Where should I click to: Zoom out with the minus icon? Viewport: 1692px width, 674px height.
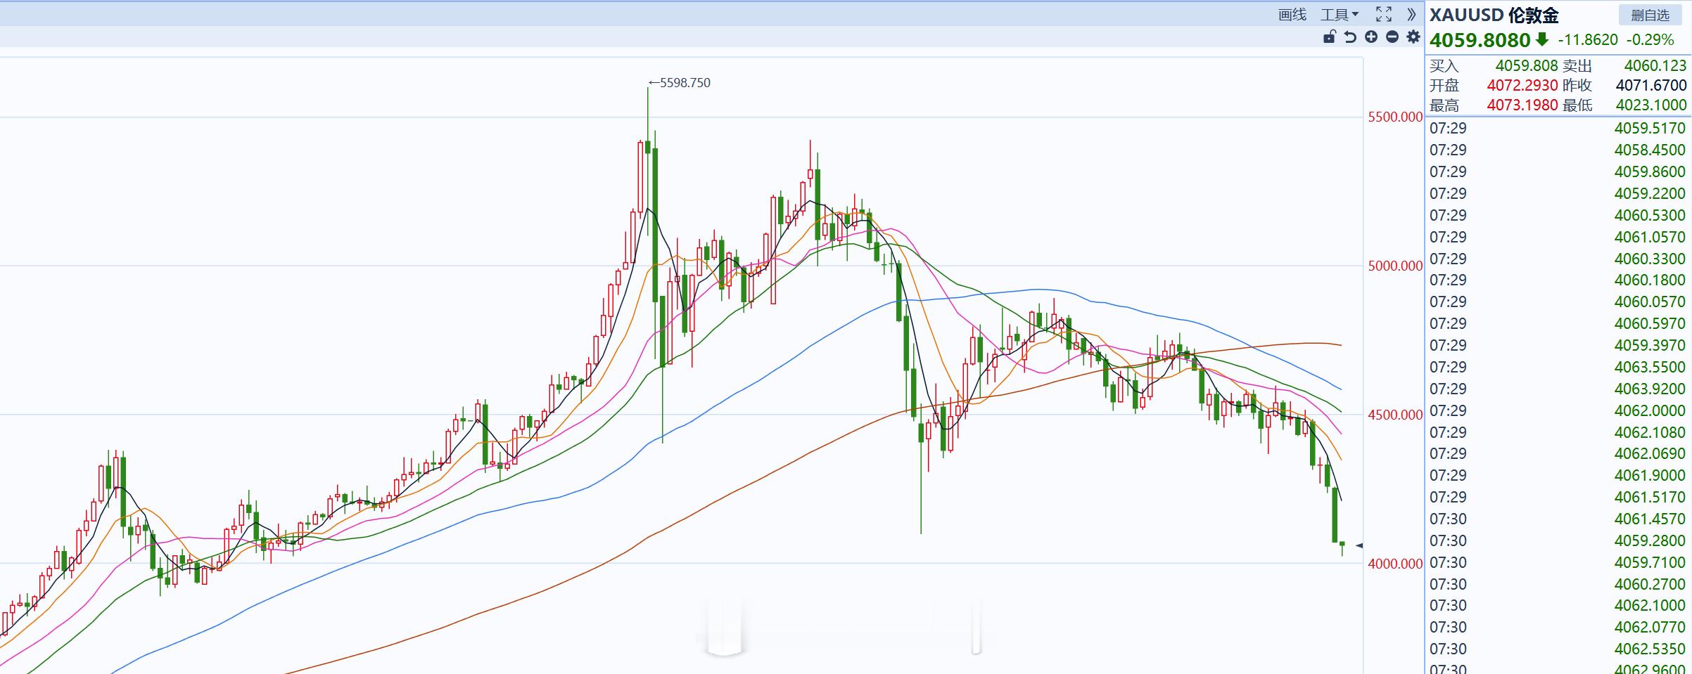pyautogui.click(x=1392, y=37)
